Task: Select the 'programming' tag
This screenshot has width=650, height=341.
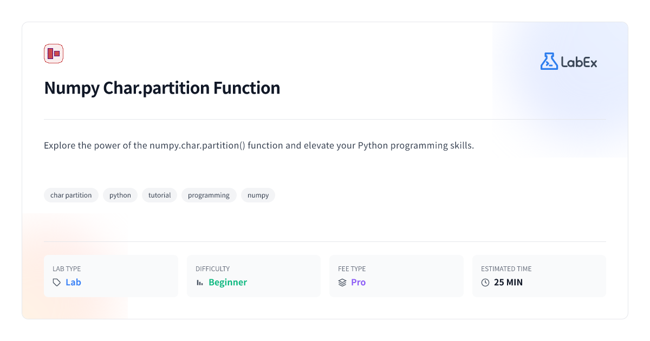Action: (x=209, y=195)
